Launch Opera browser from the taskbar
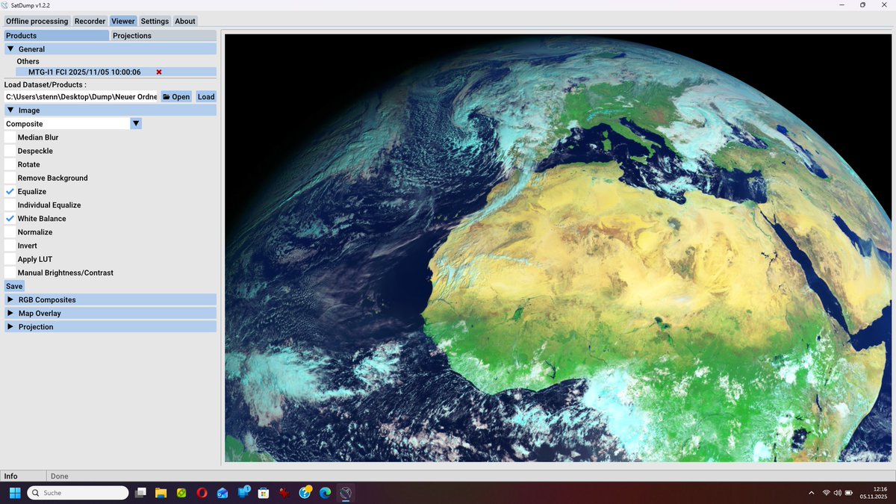 (202, 493)
